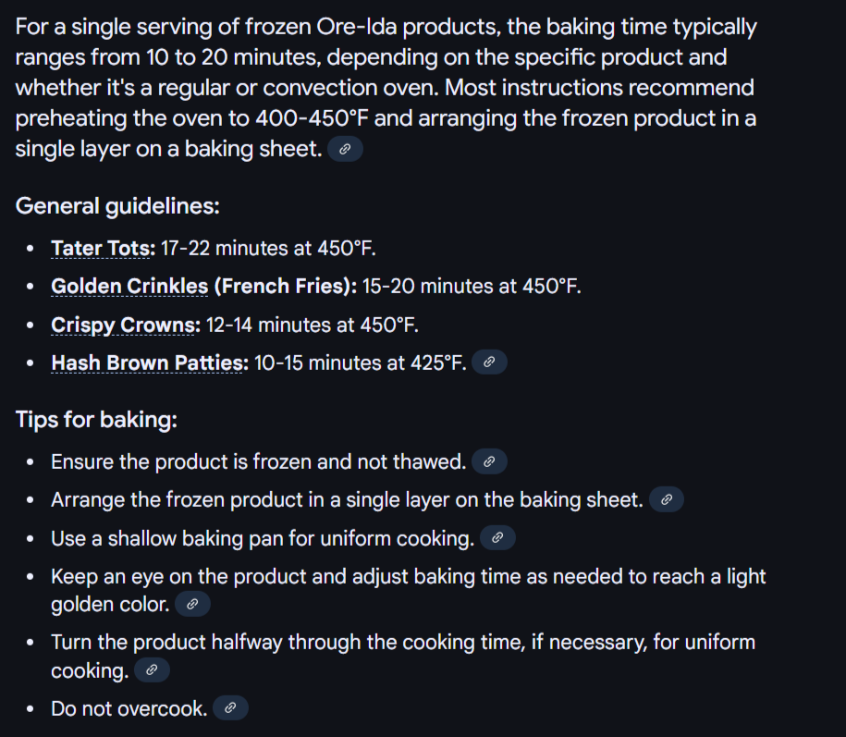Click link icon after 'light golden color'

click(192, 604)
